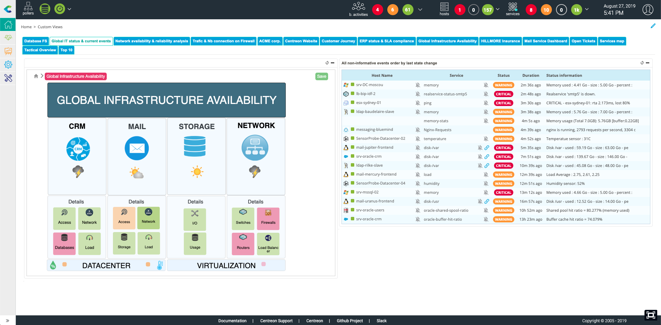Click the edit pencil icon
Image resolution: width=661 pixels, height=325 pixels.
click(x=653, y=26)
